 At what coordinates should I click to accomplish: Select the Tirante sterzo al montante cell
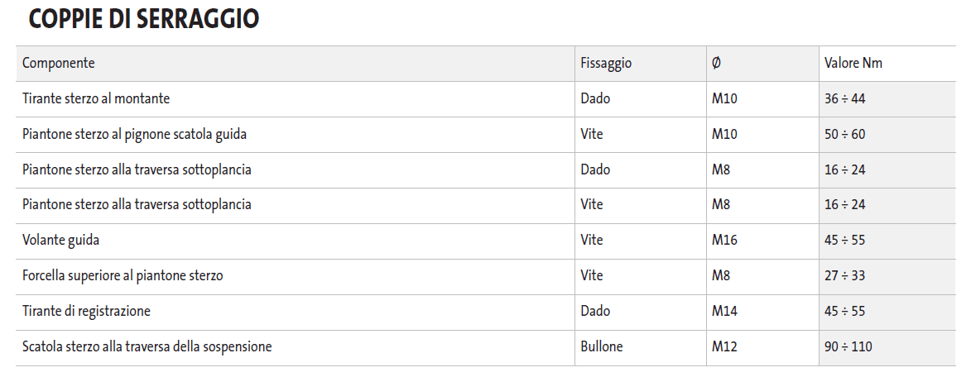click(96, 98)
